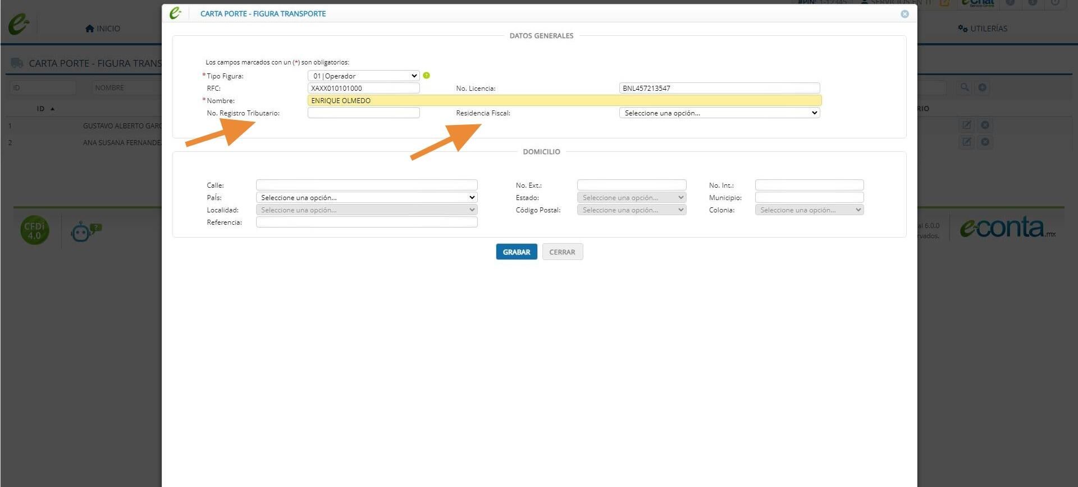Open the chatbot robot assistant icon
Image resolution: width=1078 pixels, height=487 pixels.
(85, 231)
